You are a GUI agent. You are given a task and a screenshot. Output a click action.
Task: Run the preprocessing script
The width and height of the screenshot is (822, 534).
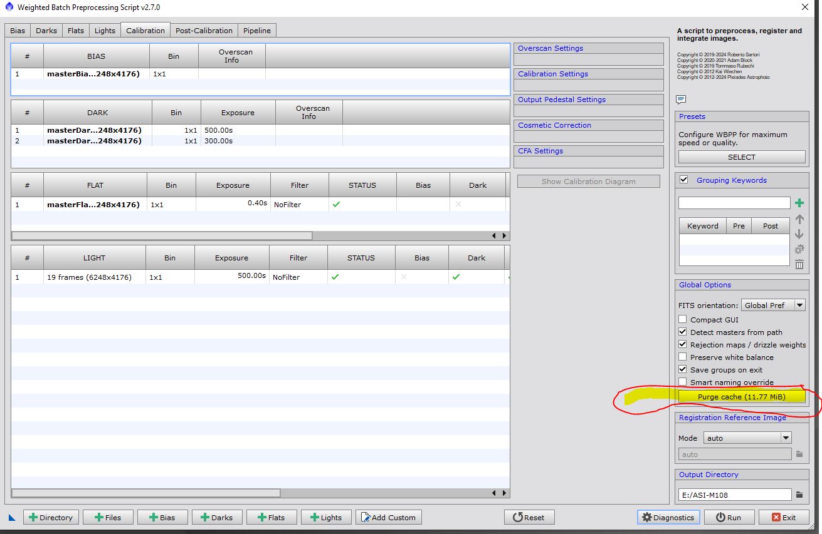tap(729, 517)
